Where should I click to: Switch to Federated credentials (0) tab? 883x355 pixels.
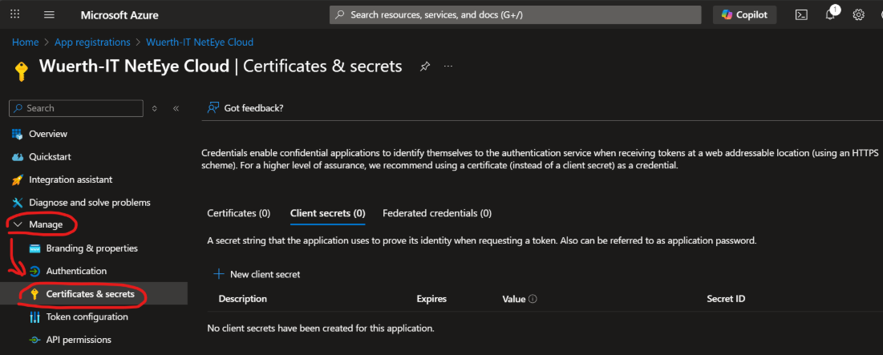click(x=437, y=213)
